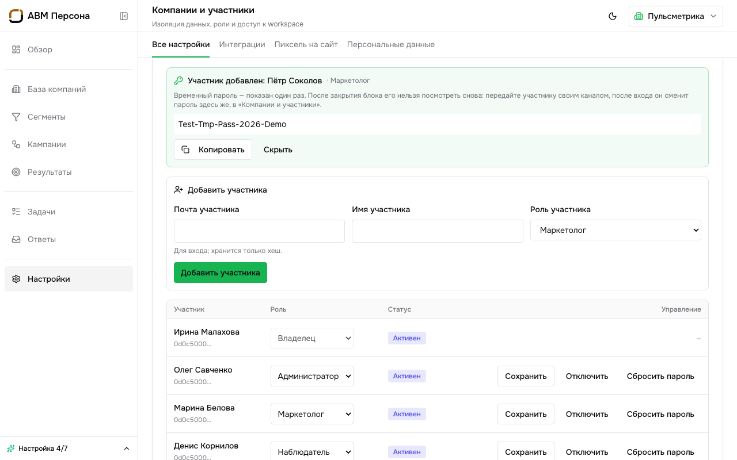Click the copy icon in Копировать
Viewport: 737px width, 460px height.
(x=185, y=149)
